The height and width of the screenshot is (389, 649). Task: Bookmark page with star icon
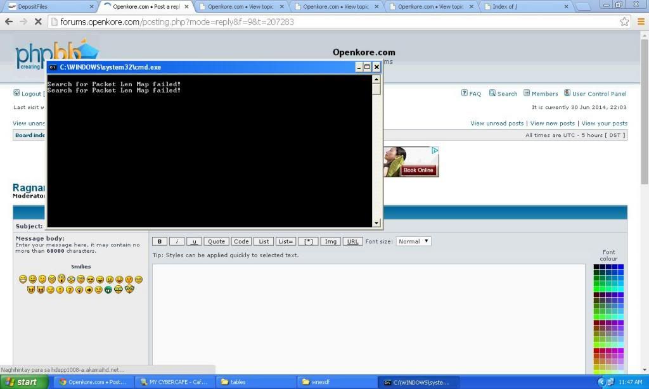click(x=624, y=22)
